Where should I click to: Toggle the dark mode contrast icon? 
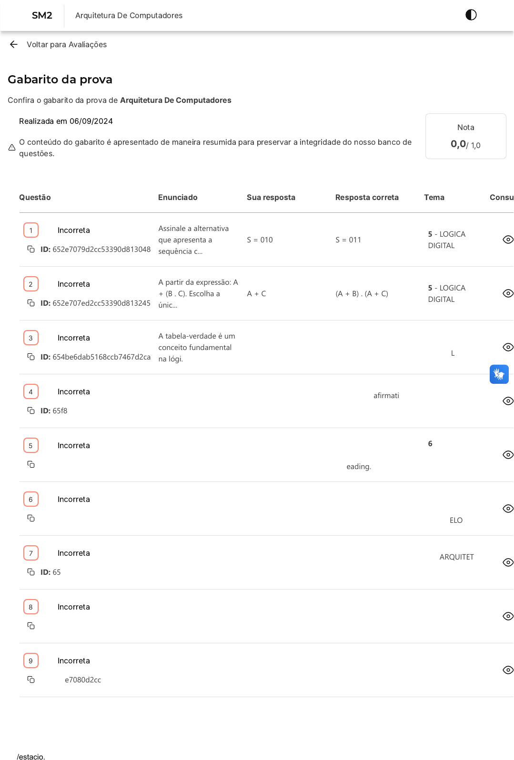(471, 15)
